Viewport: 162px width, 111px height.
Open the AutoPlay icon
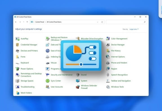(x=17, y=39)
